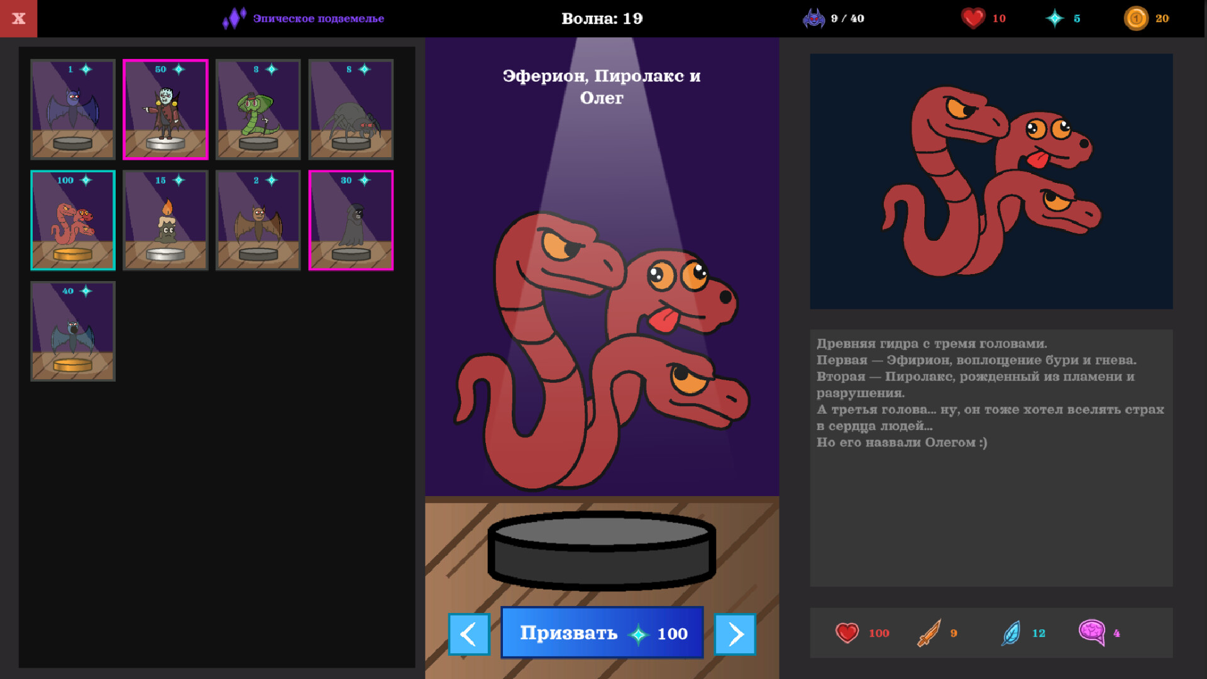Choose the gray spider monster card
Image resolution: width=1207 pixels, height=679 pixels.
[351, 109]
